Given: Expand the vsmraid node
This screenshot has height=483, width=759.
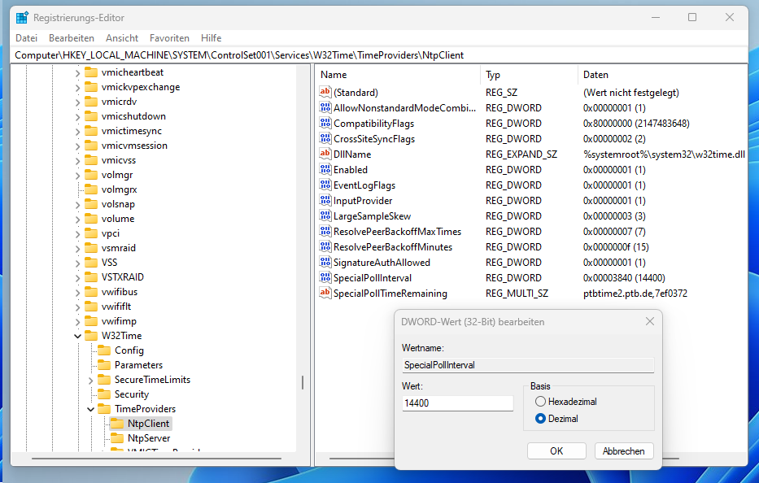Looking at the screenshot, I should [77, 249].
